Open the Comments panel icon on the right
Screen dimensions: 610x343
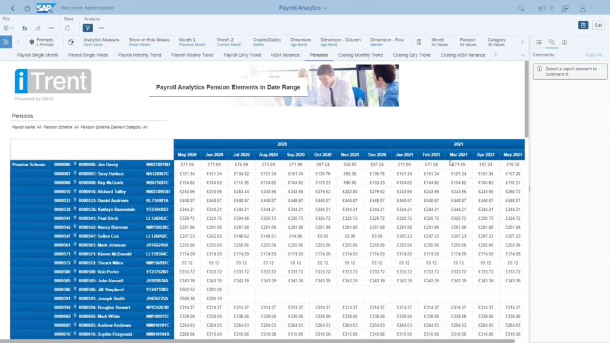(552, 42)
